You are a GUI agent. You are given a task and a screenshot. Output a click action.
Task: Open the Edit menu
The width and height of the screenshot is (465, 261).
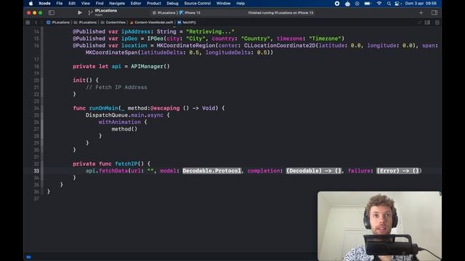[72, 4]
